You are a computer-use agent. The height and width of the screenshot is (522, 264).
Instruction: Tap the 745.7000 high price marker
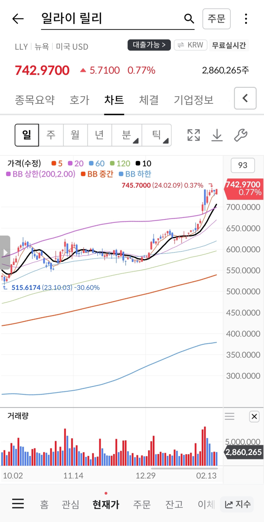(136, 185)
